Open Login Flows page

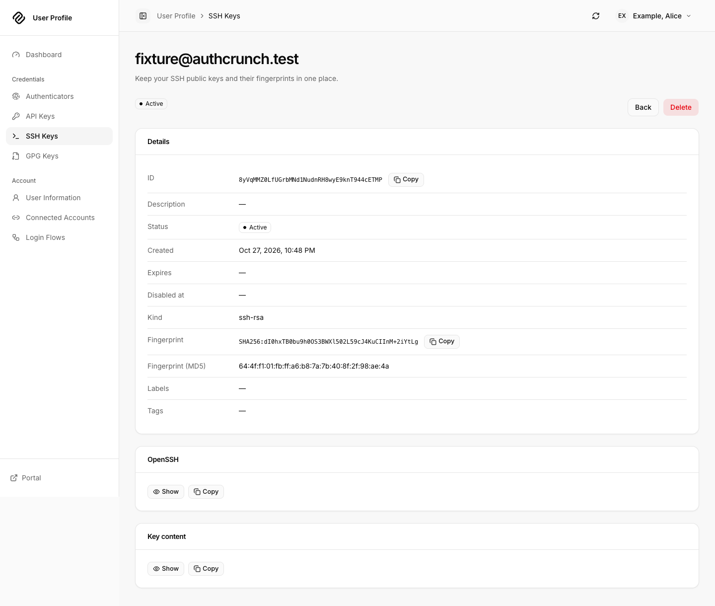60,237
